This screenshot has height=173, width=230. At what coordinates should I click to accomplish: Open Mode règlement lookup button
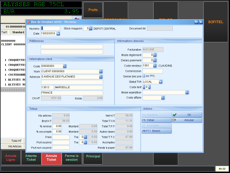coord(155,55)
